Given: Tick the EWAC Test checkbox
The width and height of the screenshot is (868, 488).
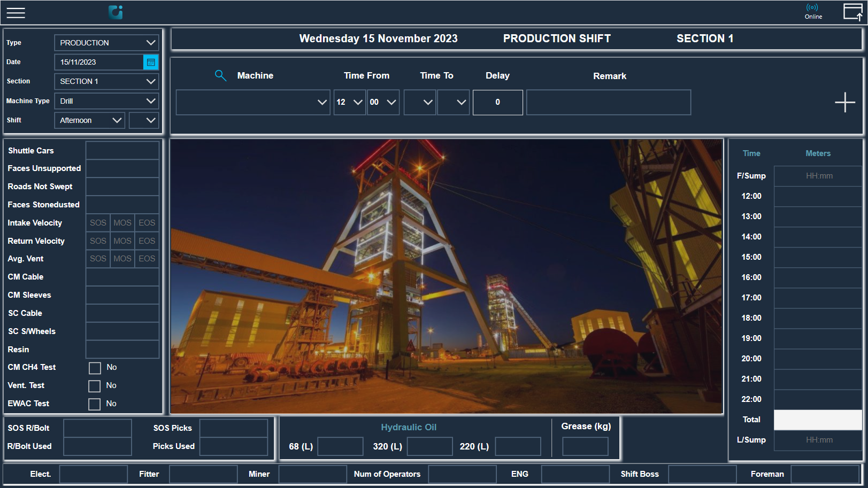Looking at the screenshot, I should pos(95,404).
